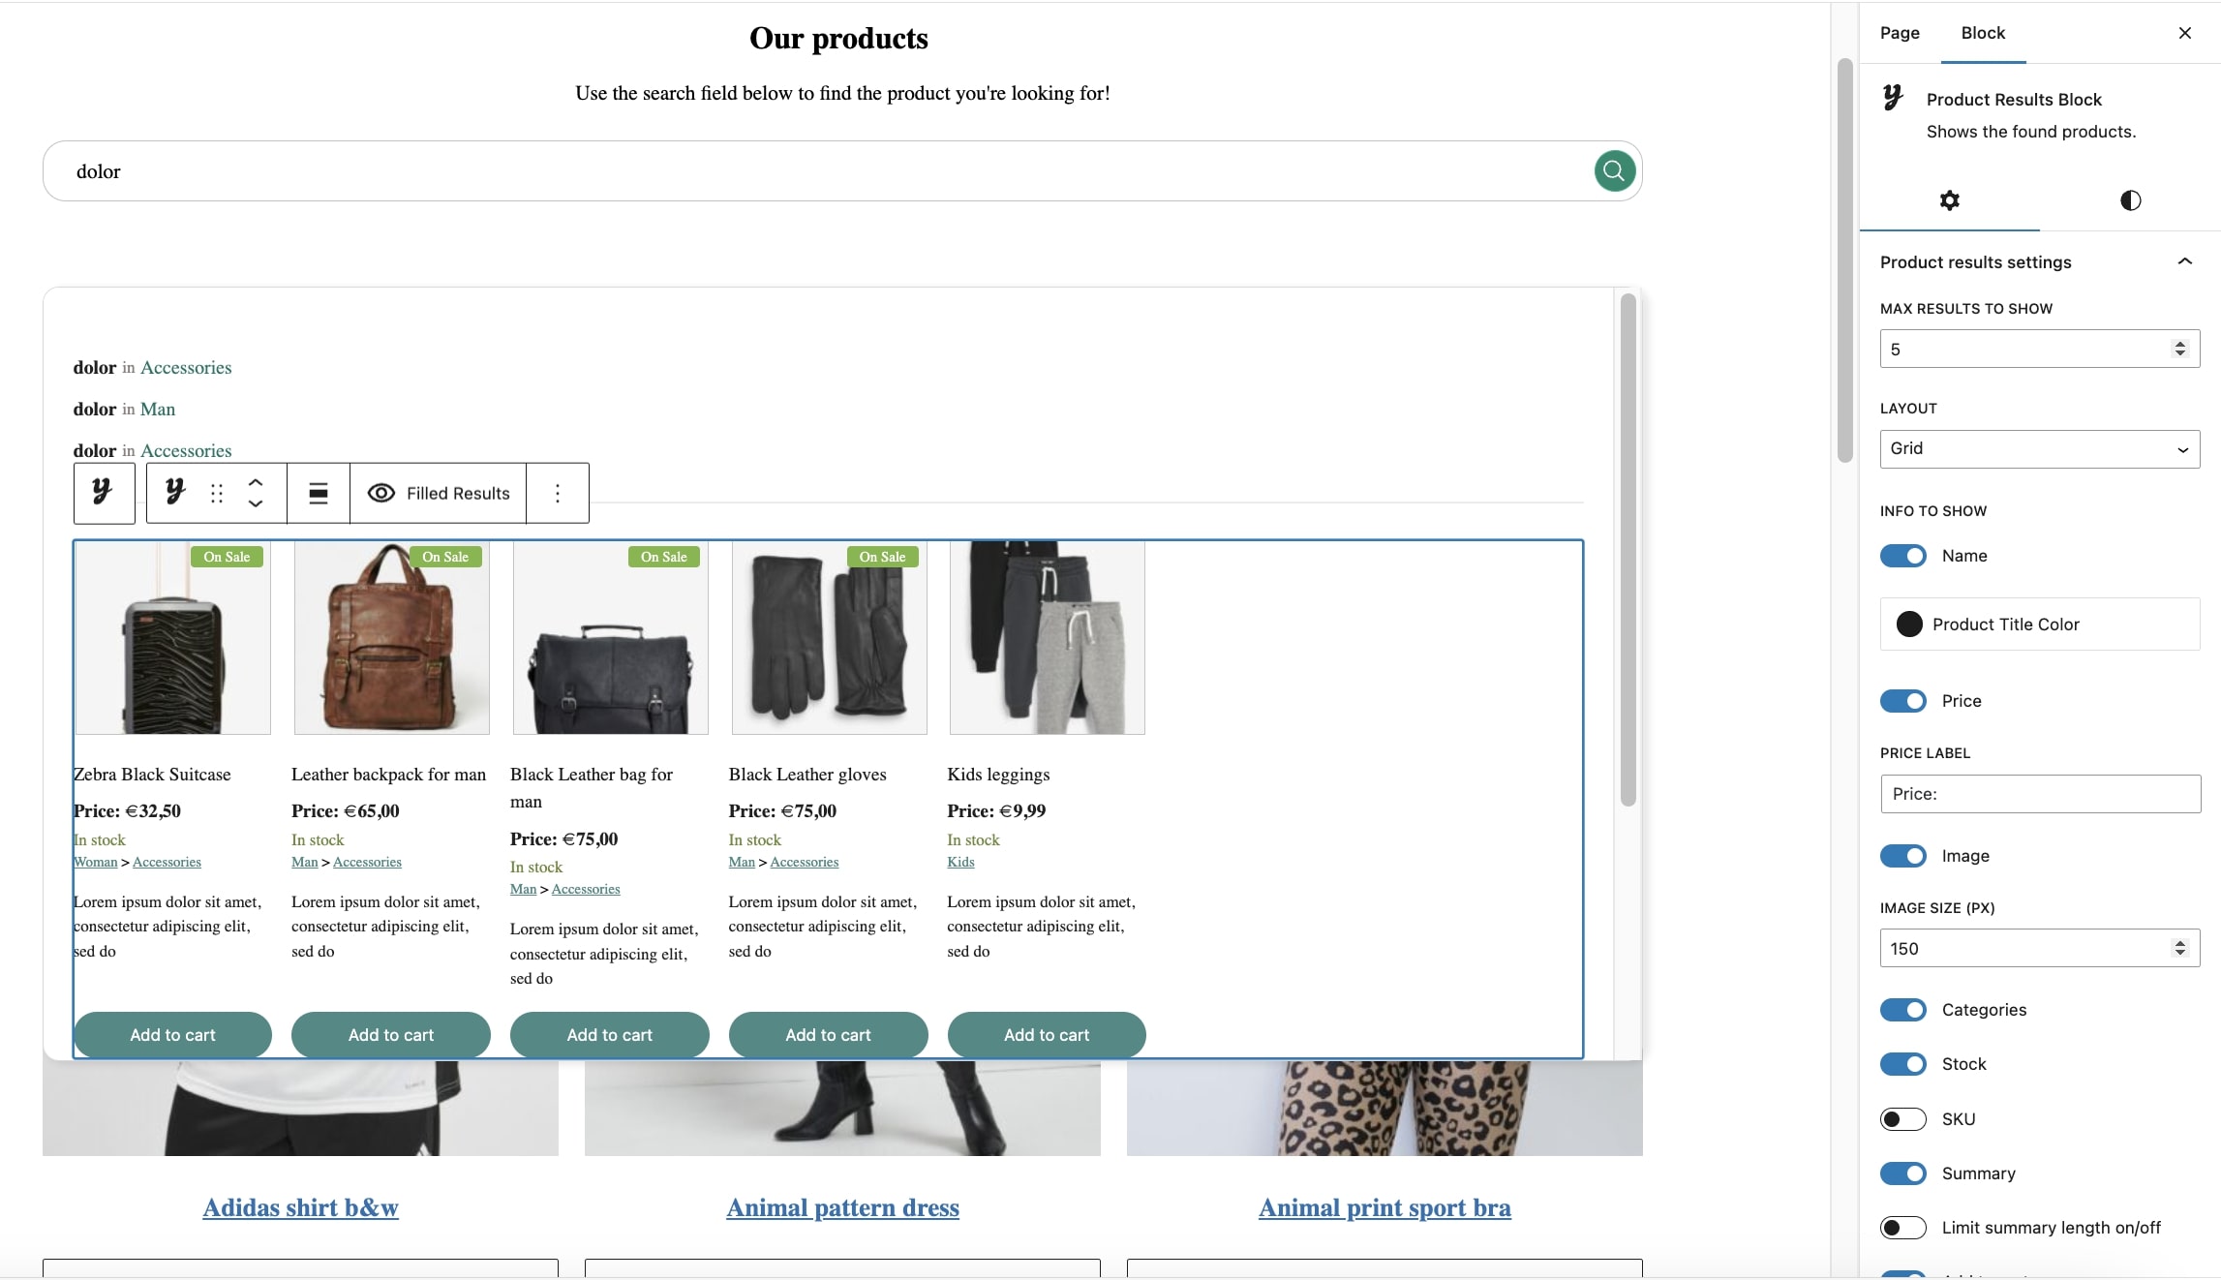Collapse Product results settings panel
Screen dimensions: 2221x1280
point(2184,261)
